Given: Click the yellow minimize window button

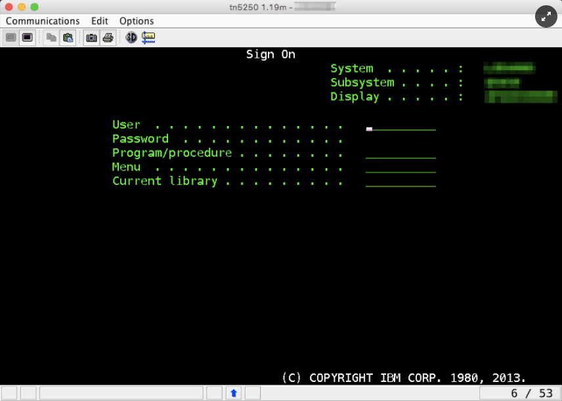Looking at the screenshot, I should tap(22, 7).
